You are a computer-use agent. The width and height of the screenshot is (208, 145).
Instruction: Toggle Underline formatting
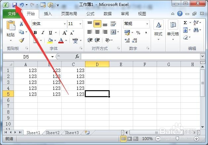pos(50,33)
